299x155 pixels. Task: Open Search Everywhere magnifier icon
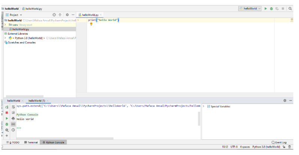(x=290, y=9)
